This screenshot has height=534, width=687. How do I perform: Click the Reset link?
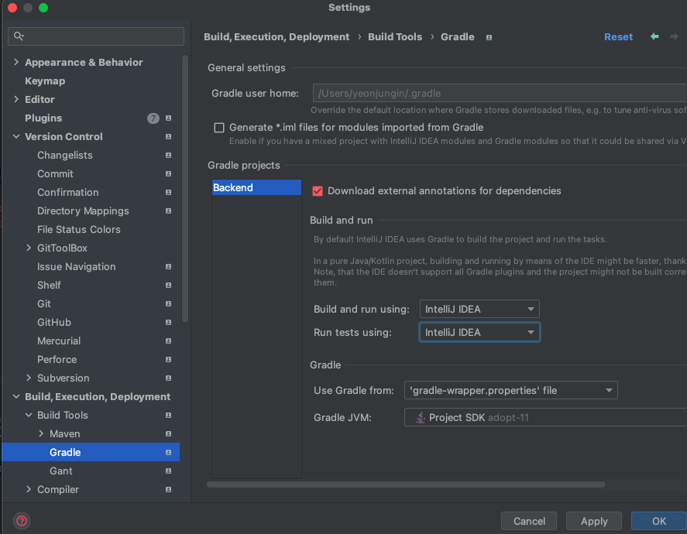pyautogui.click(x=618, y=37)
